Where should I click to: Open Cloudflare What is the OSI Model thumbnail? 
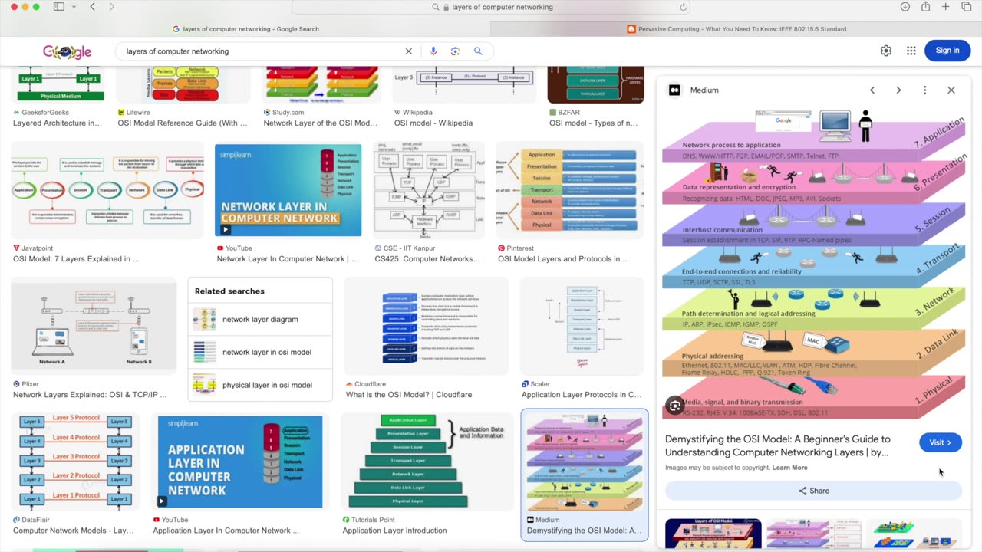426,326
